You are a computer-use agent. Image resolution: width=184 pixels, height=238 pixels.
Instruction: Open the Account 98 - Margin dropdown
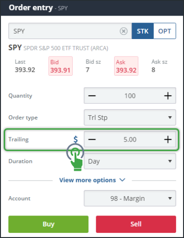pyautogui.click(x=130, y=198)
